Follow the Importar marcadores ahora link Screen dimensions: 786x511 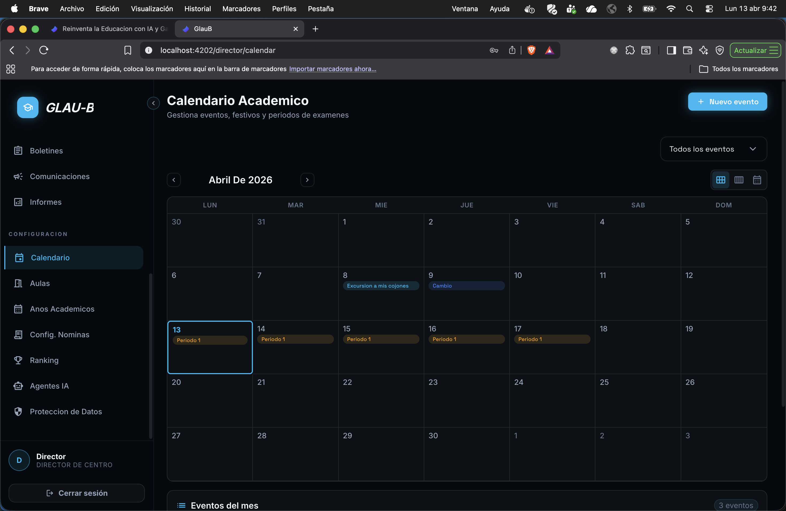pyautogui.click(x=333, y=69)
